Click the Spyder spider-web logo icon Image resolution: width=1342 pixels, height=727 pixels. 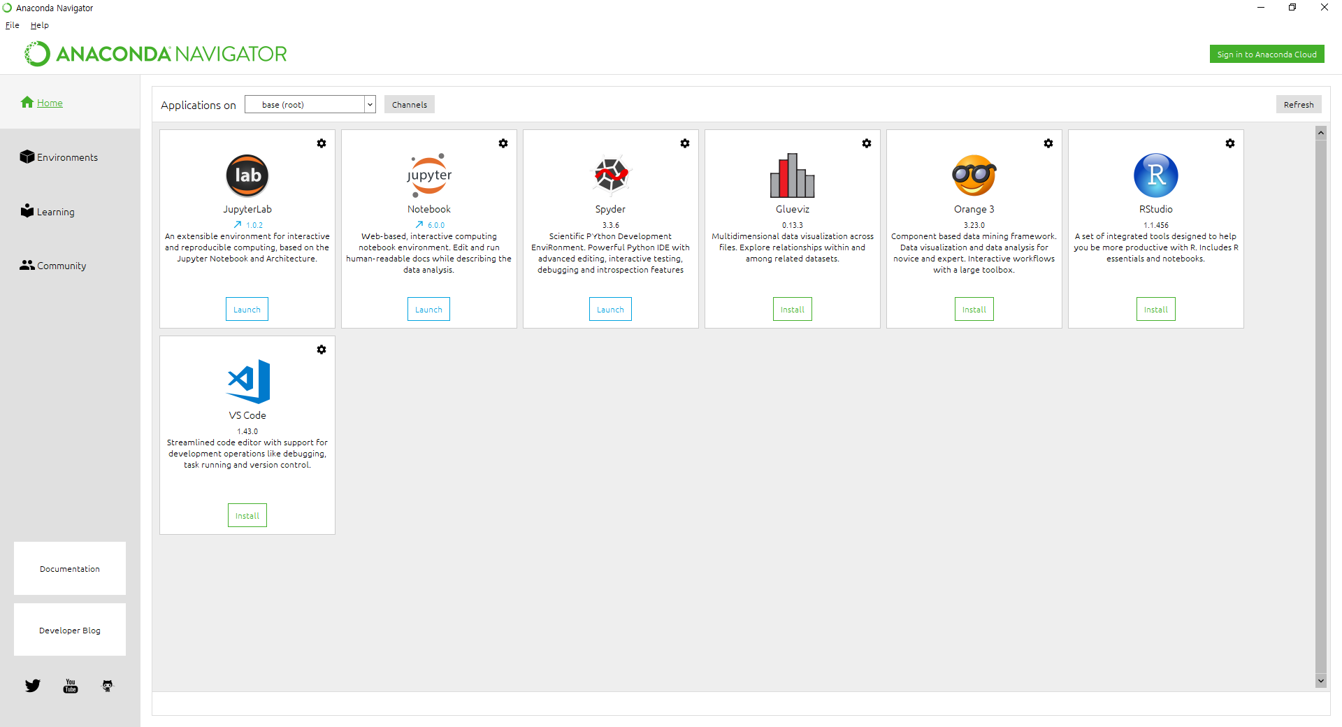(611, 175)
